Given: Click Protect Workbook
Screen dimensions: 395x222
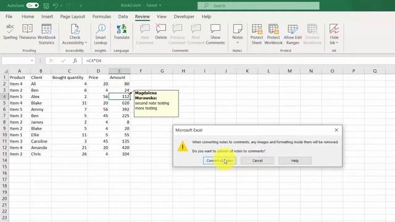Looking at the screenshot, I should 273,35.
